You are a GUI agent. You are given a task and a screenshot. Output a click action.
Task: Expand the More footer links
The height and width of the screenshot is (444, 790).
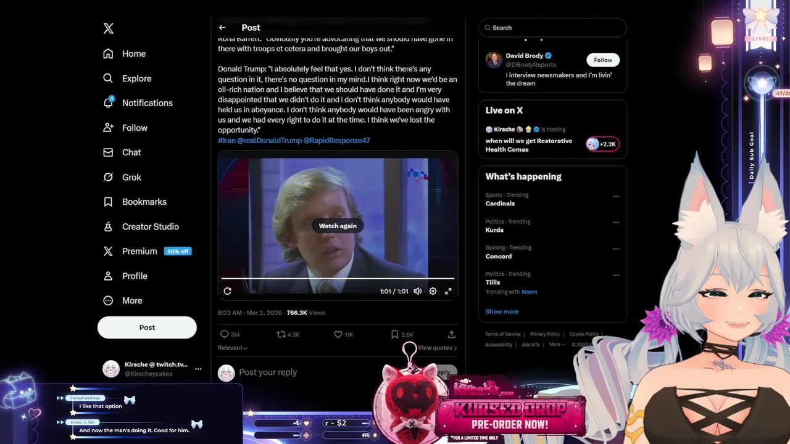[x=557, y=345]
